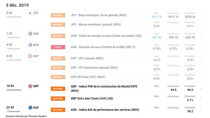
Task: Expand the GBP Unit Labor Costs chevron
Action: coord(201,99)
